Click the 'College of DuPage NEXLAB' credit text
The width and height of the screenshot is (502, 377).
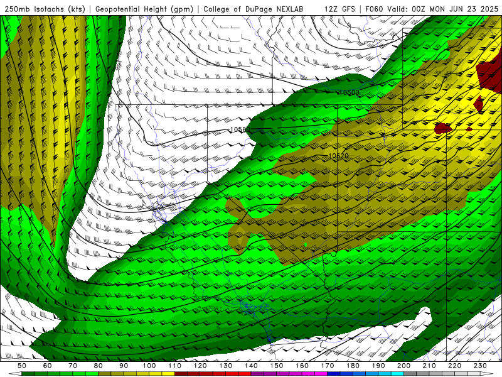pyautogui.click(x=254, y=9)
